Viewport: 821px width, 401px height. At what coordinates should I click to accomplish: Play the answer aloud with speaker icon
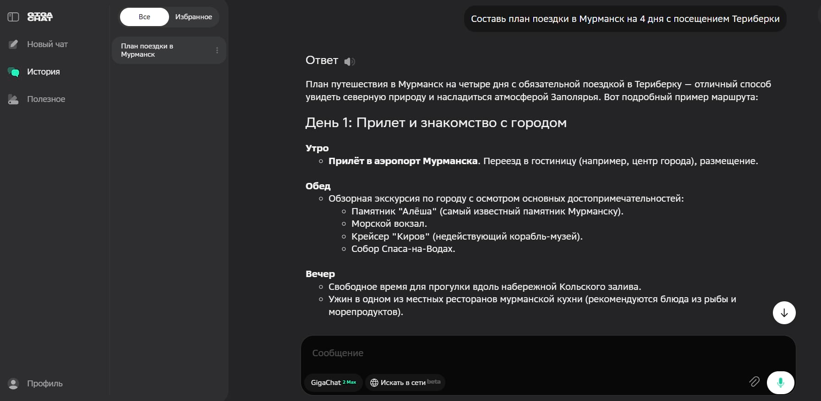(350, 61)
